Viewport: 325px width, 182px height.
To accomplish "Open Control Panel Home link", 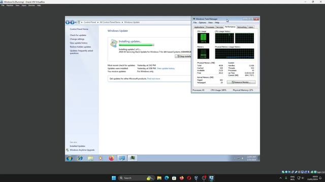I will coord(79,29).
